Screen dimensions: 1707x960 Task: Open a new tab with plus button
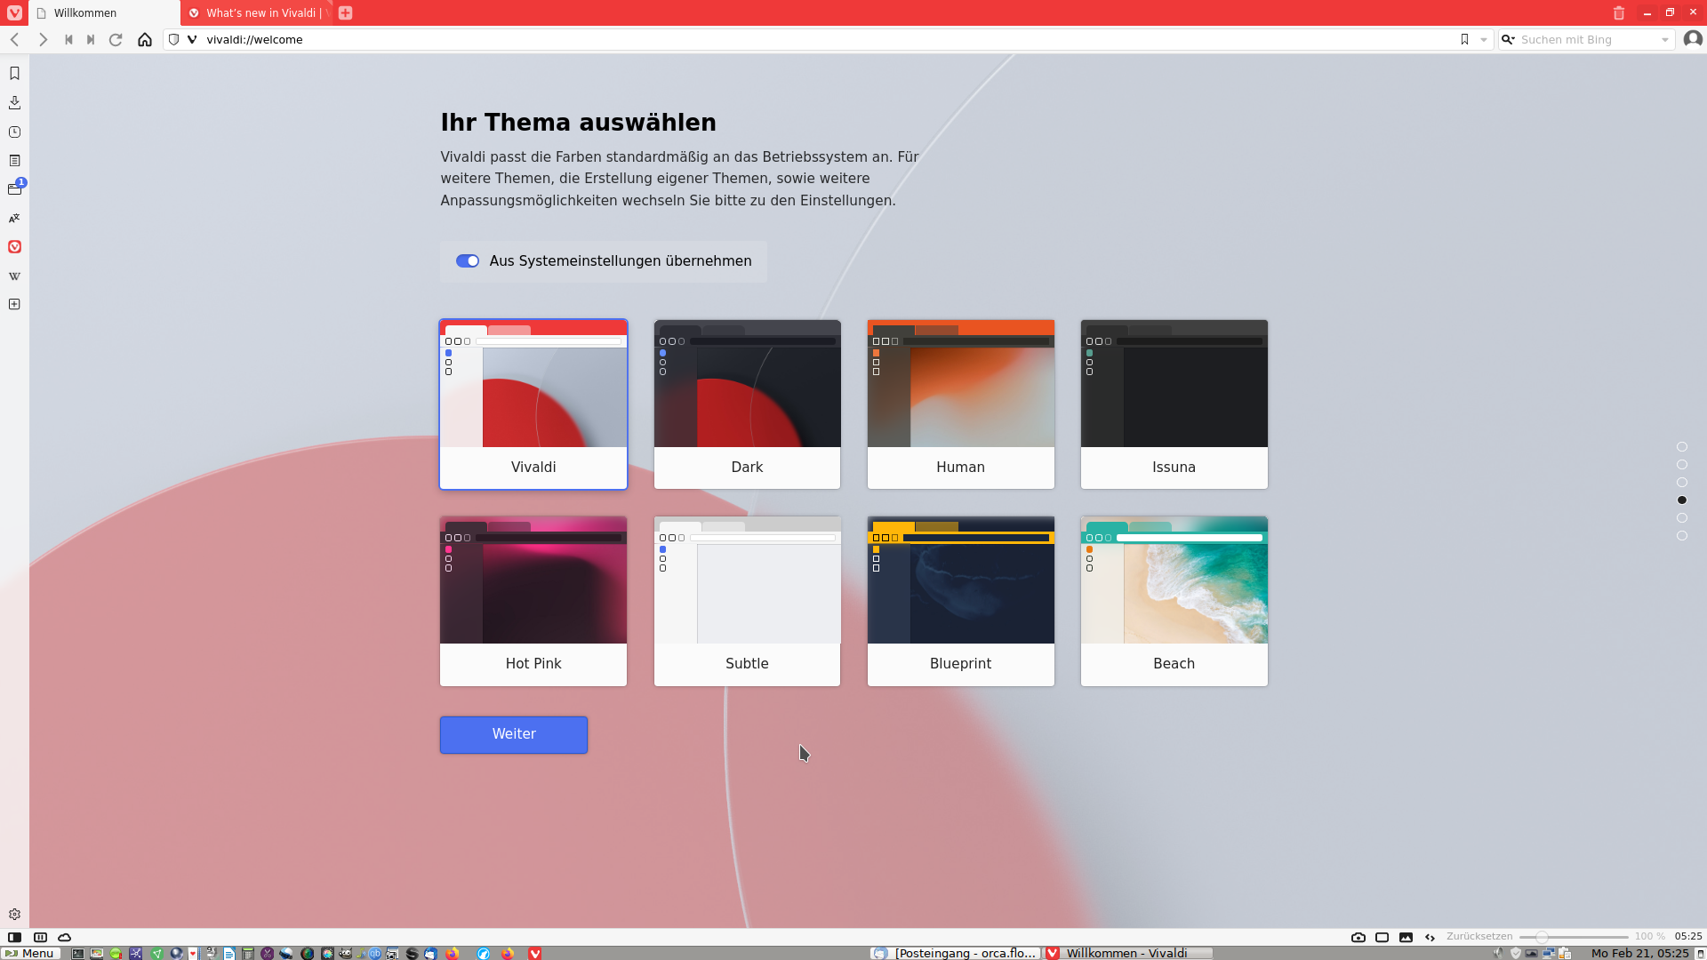pos(346,13)
